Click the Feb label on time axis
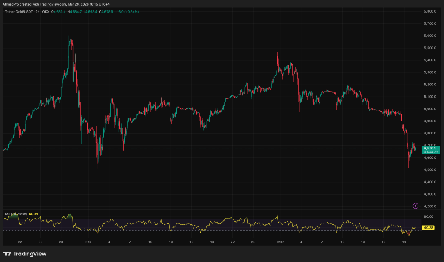The image size is (444, 262). click(x=88, y=242)
